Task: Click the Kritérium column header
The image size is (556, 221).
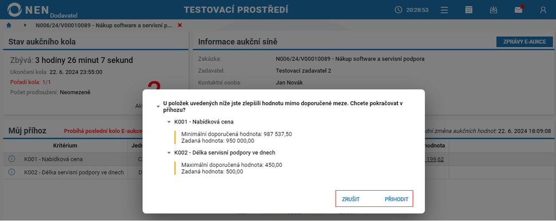Action: point(65,146)
